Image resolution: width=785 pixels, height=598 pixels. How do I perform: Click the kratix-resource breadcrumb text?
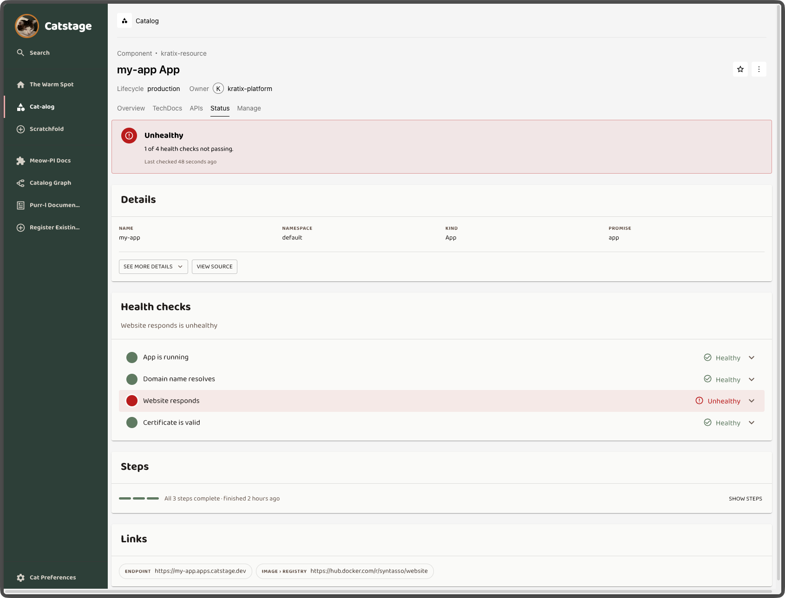183,53
